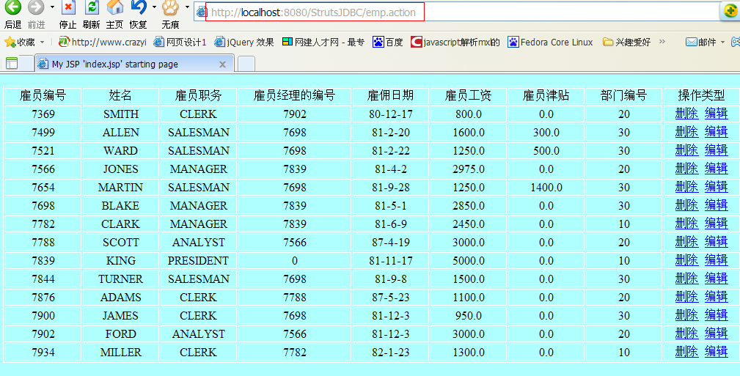Select the PRESIDENT job cell

click(198, 260)
